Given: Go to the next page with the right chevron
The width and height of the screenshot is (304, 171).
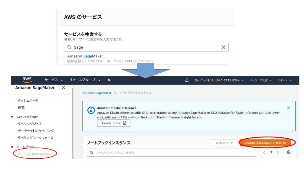Looking at the screenshot, I should tap(278, 152).
